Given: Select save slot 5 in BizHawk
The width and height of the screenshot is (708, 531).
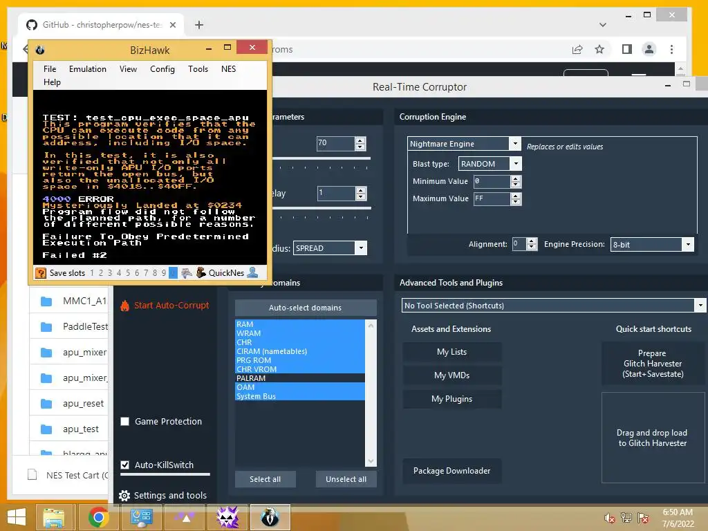Looking at the screenshot, I should point(128,272).
